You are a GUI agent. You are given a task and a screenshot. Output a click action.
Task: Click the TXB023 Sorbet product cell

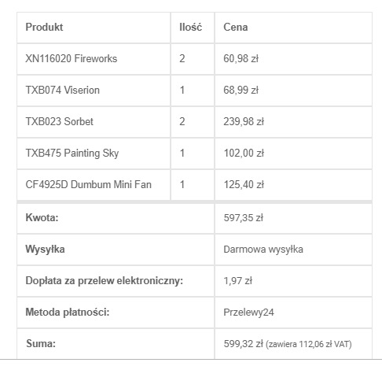pyautogui.click(x=94, y=122)
